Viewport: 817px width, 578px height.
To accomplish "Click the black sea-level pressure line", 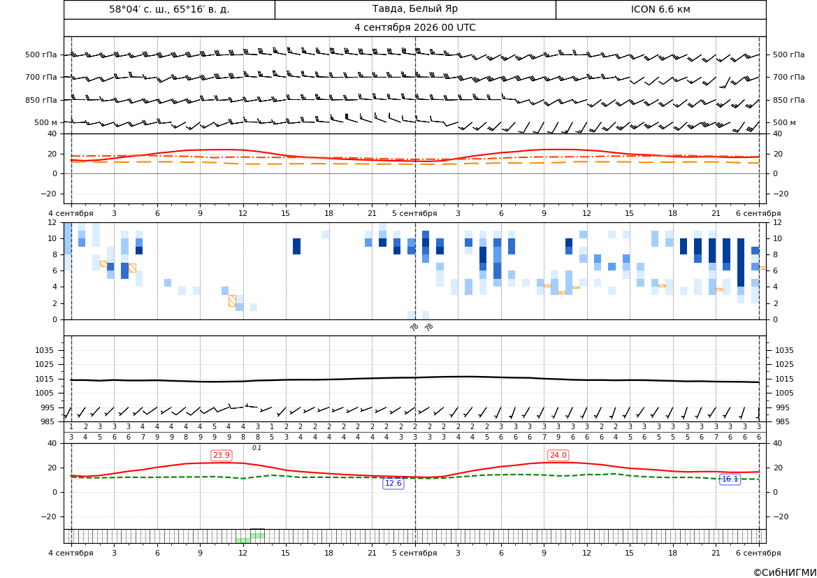I will coord(414,377).
